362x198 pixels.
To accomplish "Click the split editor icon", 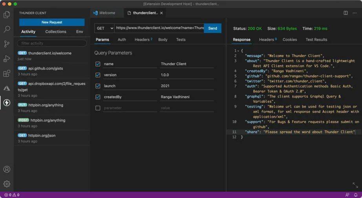I will [346, 13].
